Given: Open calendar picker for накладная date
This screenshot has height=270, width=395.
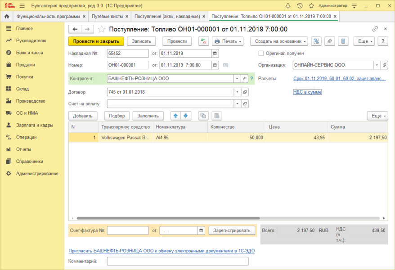Looking at the screenshot, I should [x=215, y=53].
